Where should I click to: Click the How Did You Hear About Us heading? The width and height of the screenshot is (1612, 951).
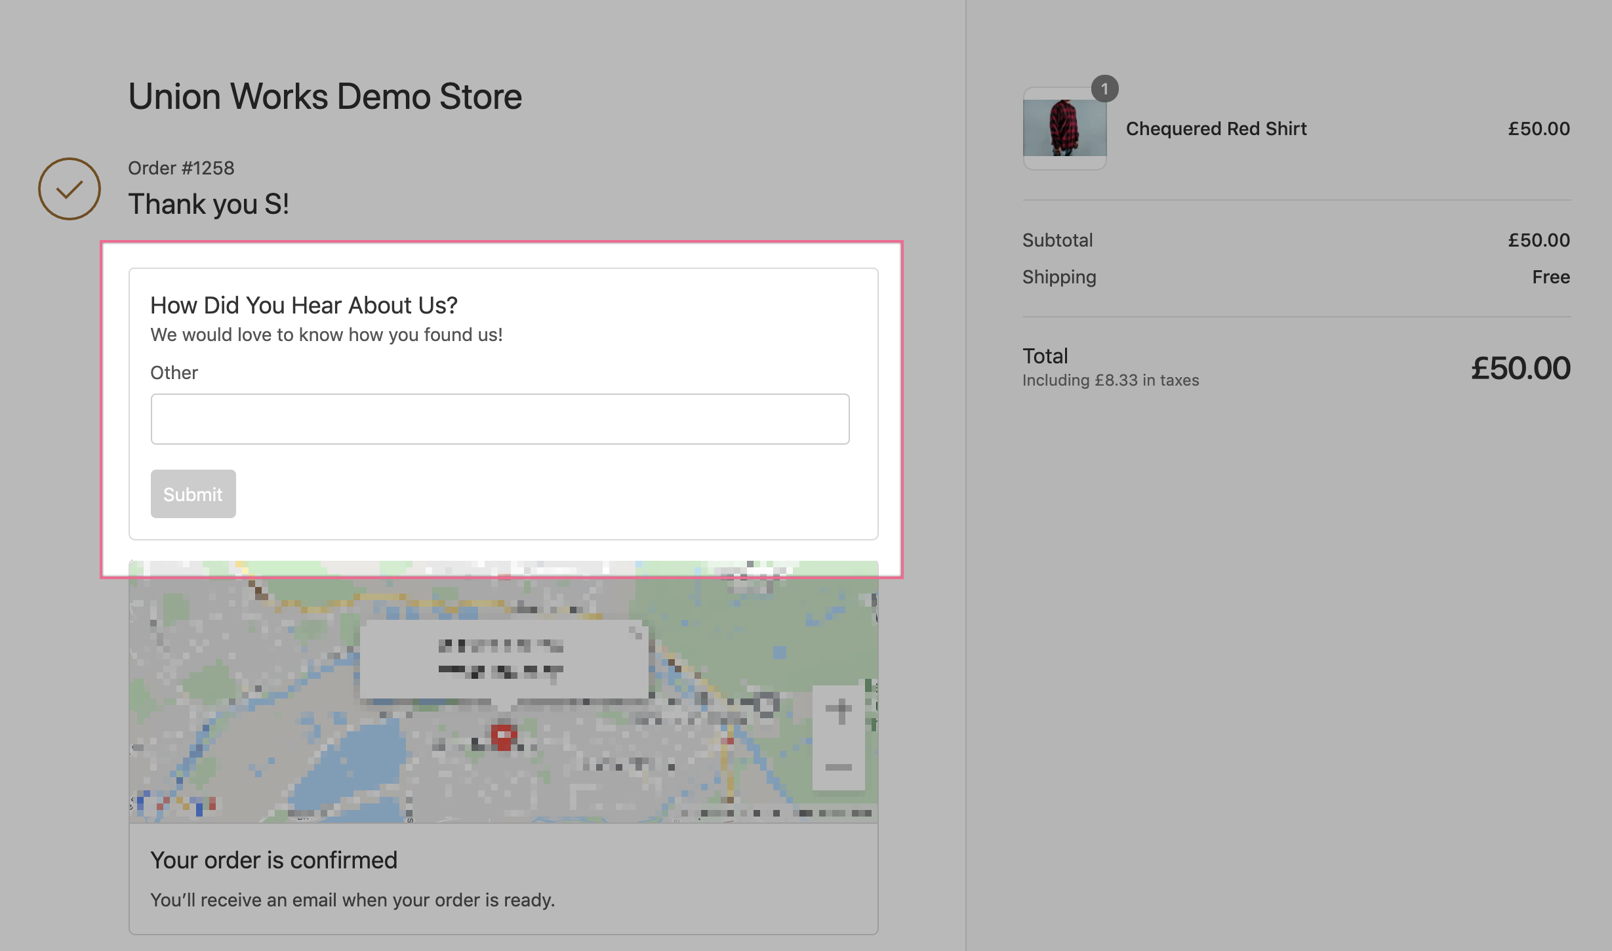(304, 305)
